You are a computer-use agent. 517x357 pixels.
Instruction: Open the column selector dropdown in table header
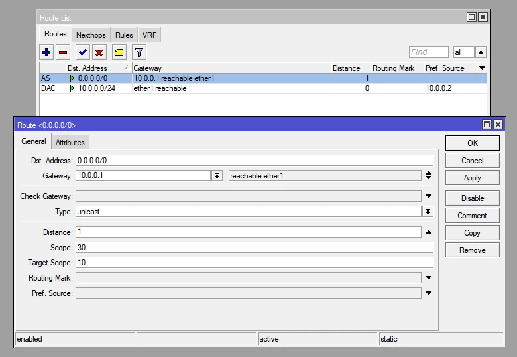482,68
